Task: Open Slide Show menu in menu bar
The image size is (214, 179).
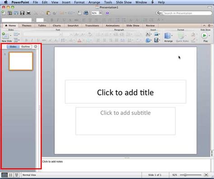Action: (124, 2)
